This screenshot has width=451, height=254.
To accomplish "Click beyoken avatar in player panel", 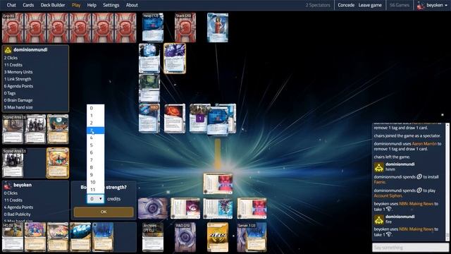I will point(8,185).
